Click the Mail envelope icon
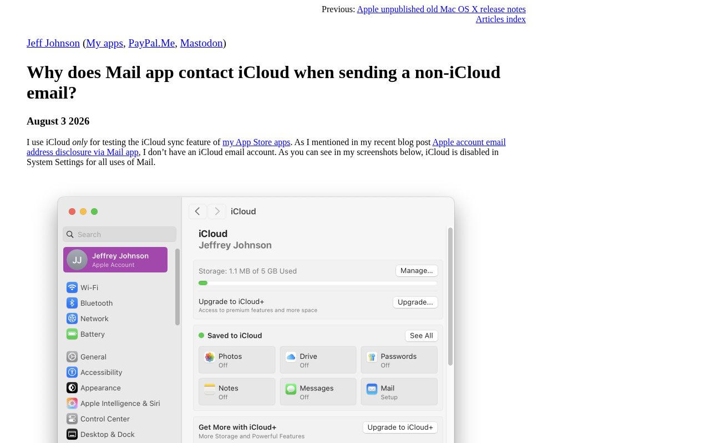The image size is (710, 443). coord(372,389)
